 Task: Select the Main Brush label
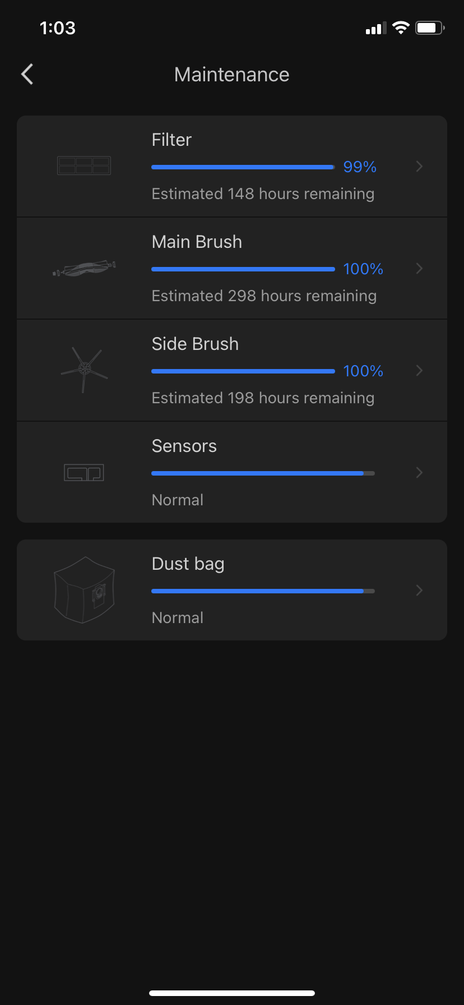click(197, 242)
